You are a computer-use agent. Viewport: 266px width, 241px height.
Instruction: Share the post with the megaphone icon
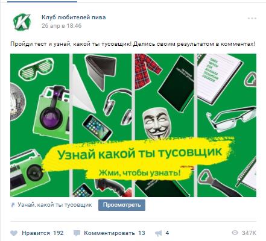pyautogui.click(x=159, y=233)
